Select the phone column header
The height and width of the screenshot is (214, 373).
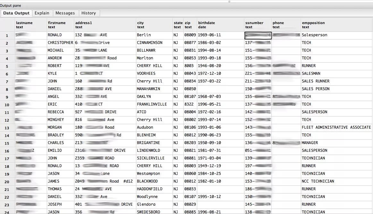[x=286, y=25]
